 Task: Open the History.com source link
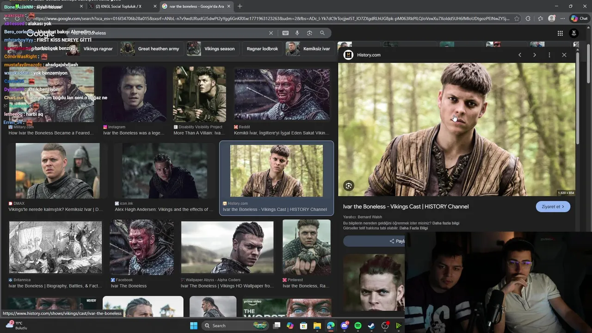[x=369, y=55]
